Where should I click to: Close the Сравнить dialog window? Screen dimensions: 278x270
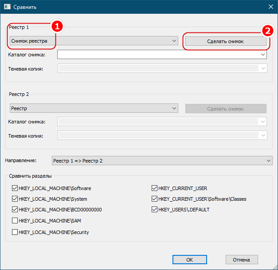(x=271, y=7)
